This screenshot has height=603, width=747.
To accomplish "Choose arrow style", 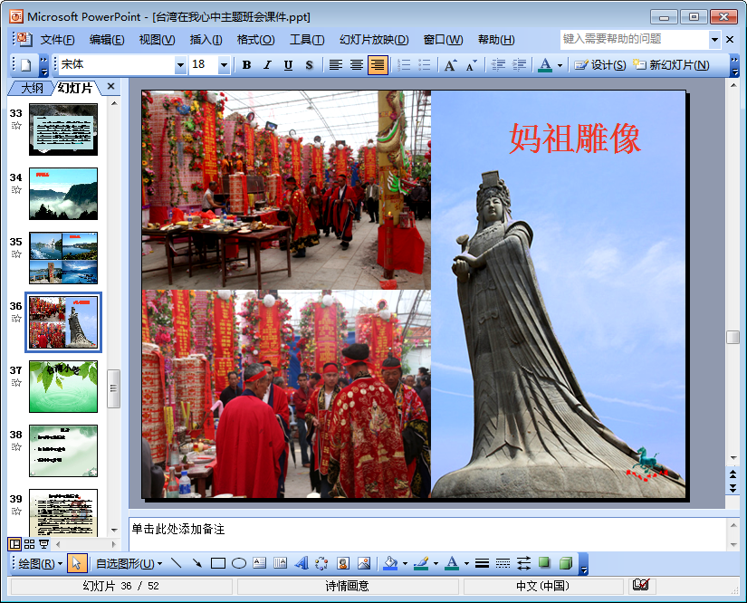I will pyautogui.click(x=523, y=563).
